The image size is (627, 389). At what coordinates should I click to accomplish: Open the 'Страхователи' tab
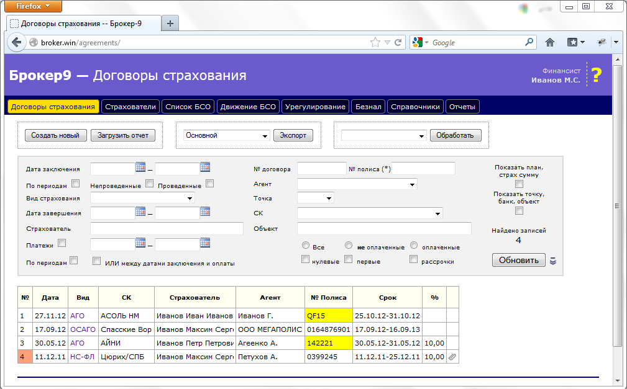click(130, 107)
